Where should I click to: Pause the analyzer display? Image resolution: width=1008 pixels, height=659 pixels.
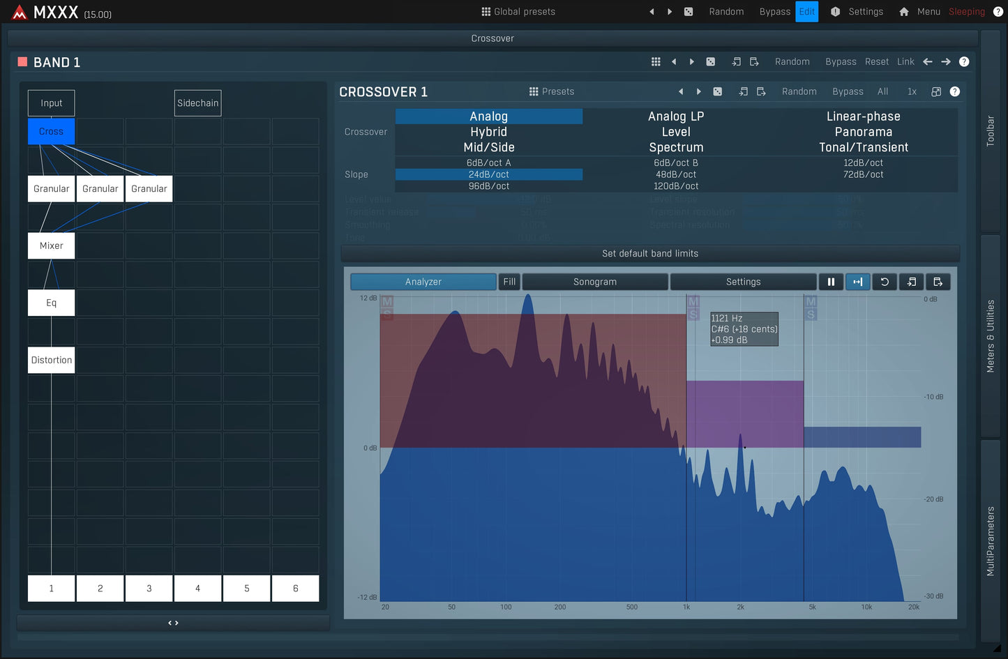(x=831, y=282)
